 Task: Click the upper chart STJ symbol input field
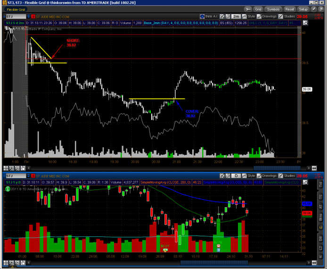(16, 17)
